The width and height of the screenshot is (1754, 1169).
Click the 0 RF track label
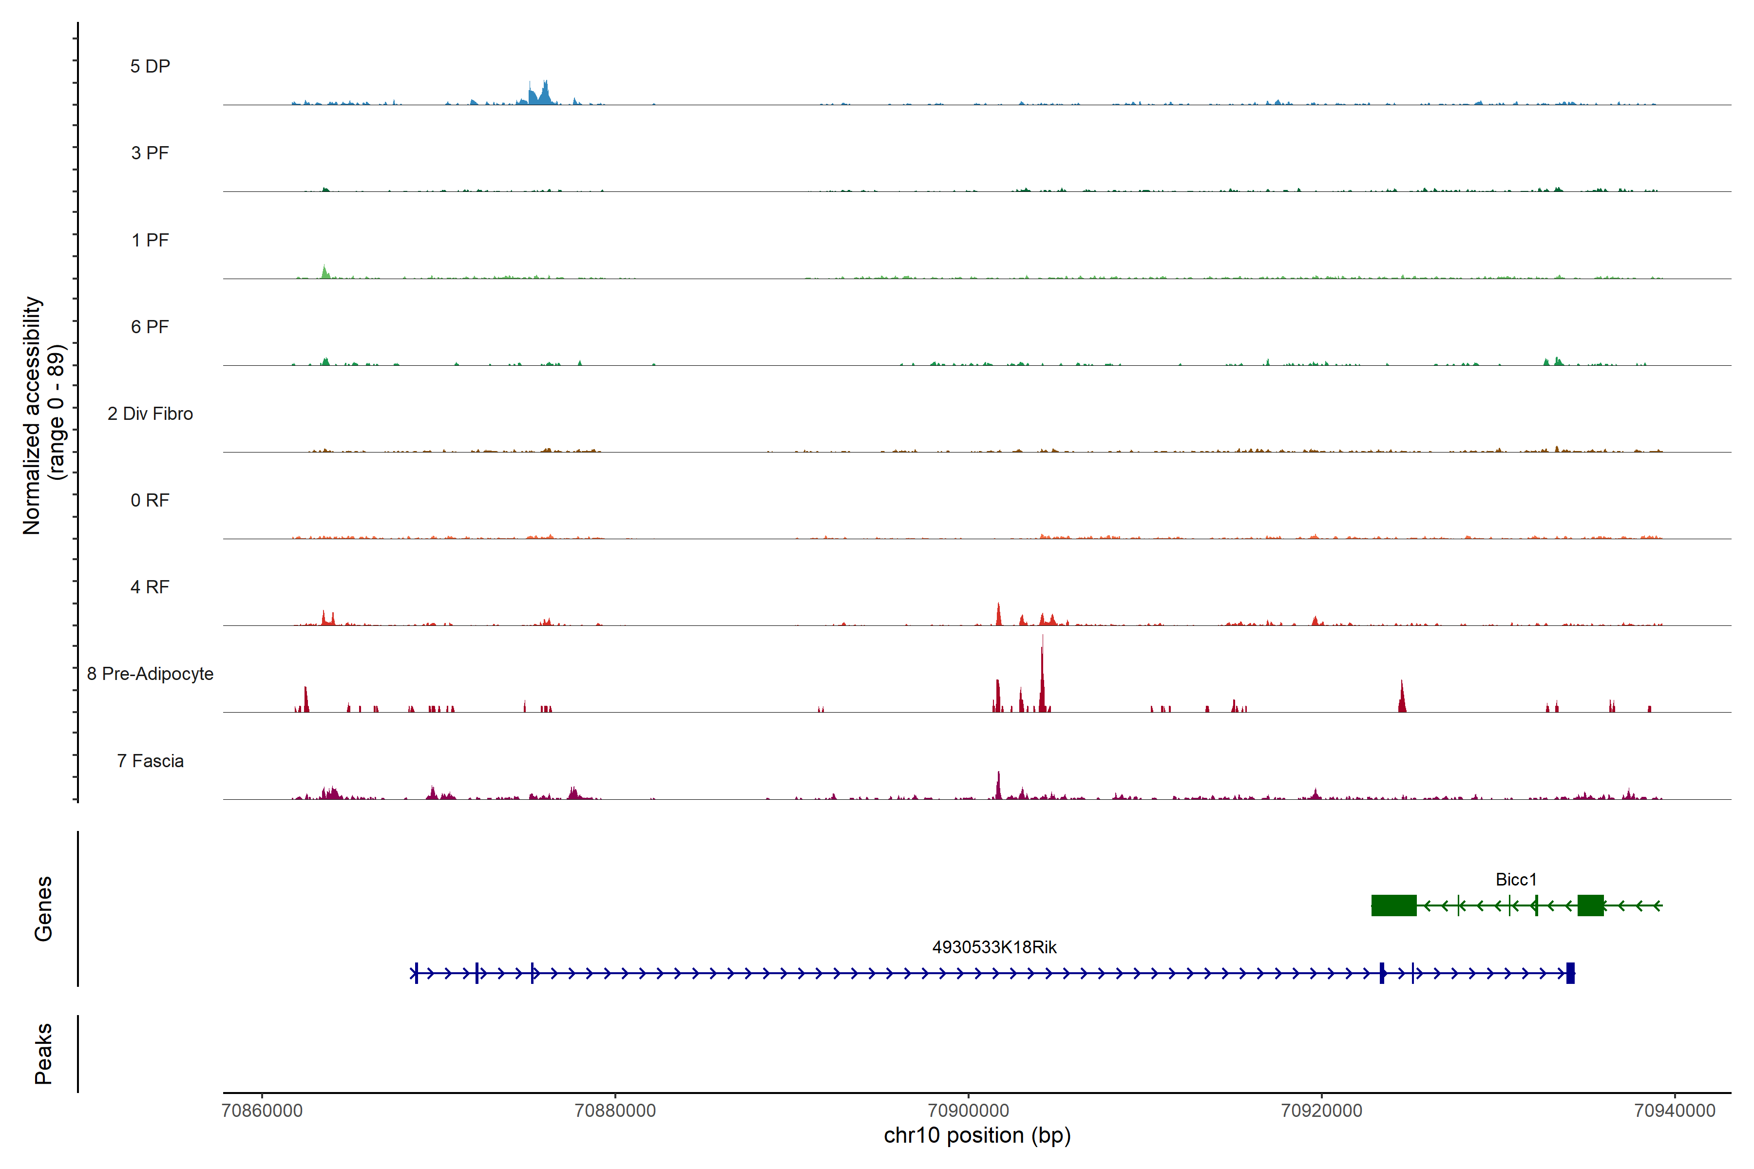pos(150,500)
